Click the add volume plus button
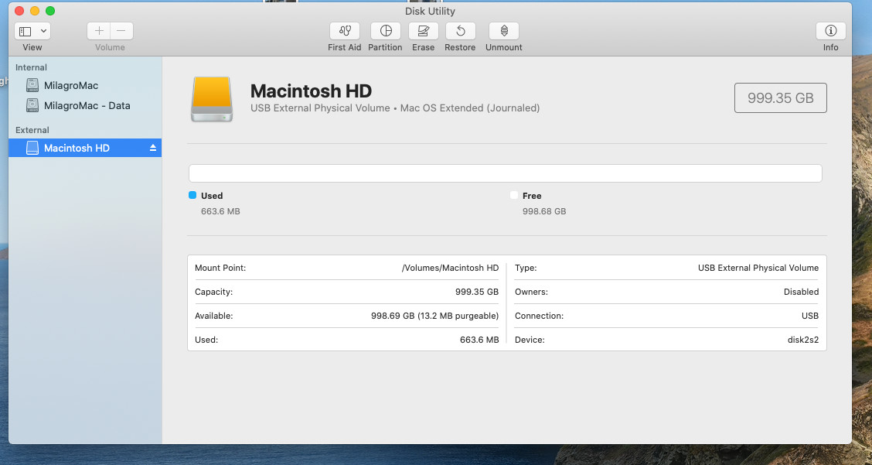The height and width of the screenshot is (465, 872). (x=98, y=31)
